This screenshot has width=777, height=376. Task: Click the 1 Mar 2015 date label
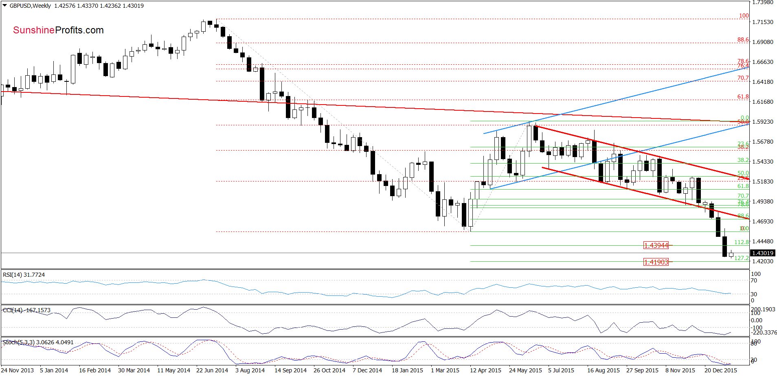[x=445, y=370]
